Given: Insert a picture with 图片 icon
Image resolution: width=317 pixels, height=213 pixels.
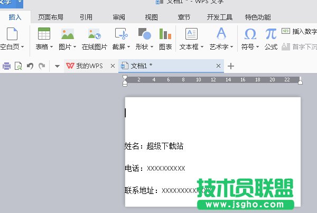Looking at the screenshot, I should 67,35.
